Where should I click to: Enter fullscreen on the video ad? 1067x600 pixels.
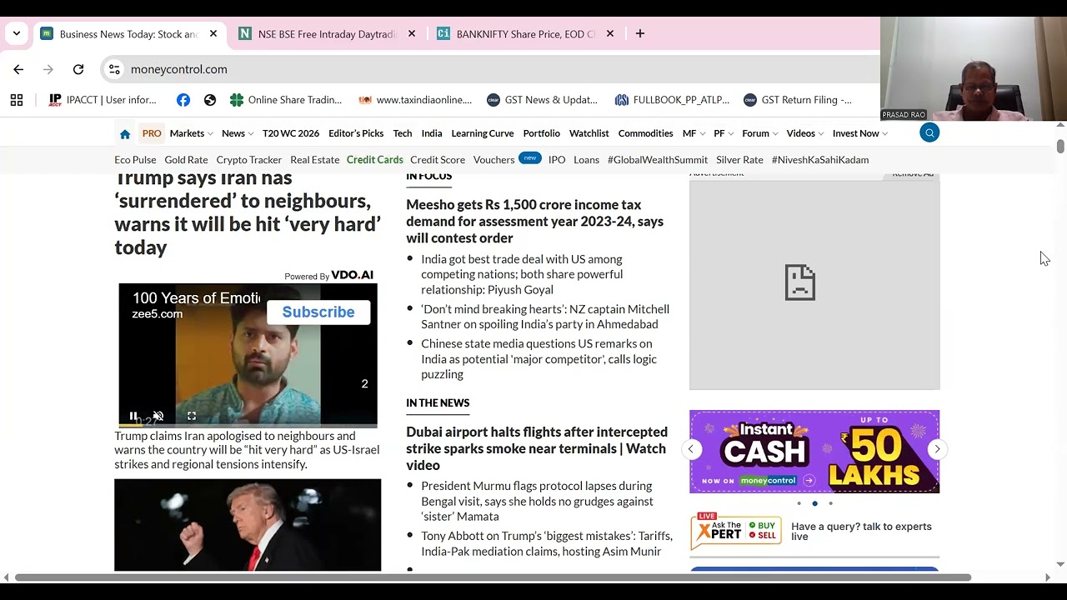coord(192,416)
